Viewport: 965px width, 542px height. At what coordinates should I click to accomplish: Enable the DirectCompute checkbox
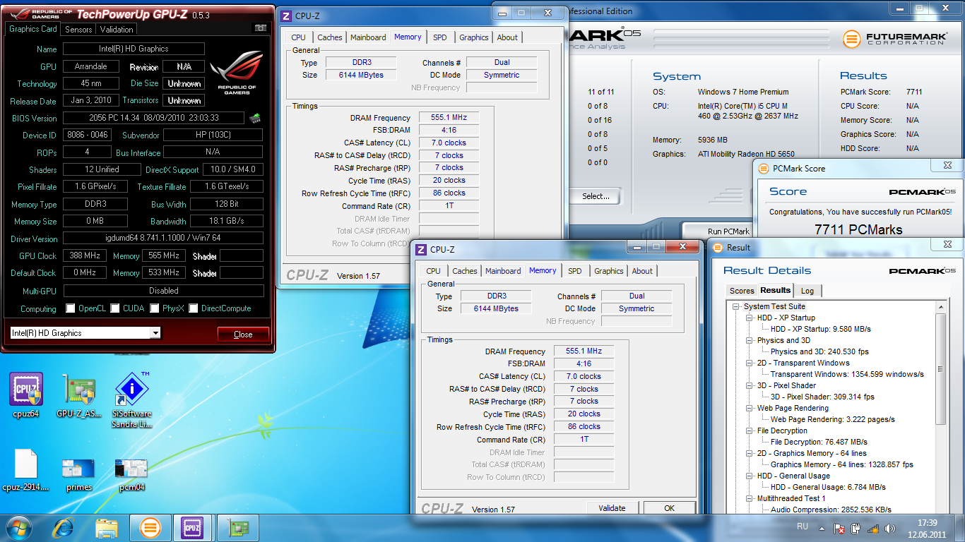194,308
